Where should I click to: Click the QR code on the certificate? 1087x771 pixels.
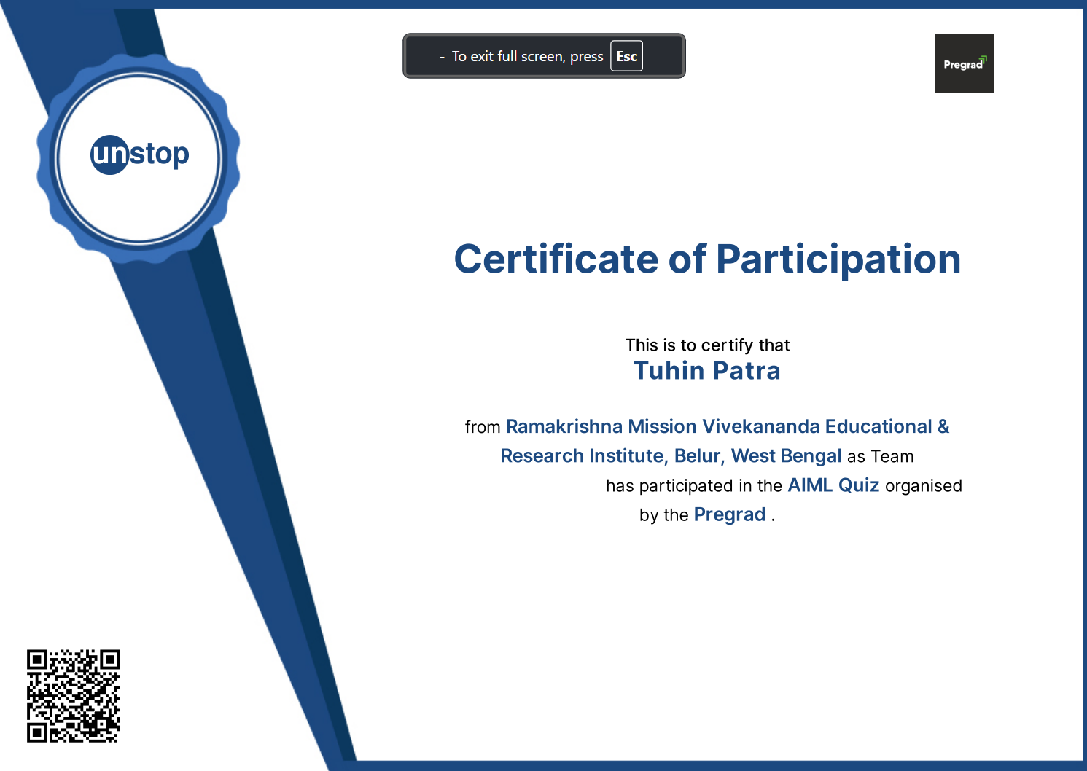pos(73,696)
